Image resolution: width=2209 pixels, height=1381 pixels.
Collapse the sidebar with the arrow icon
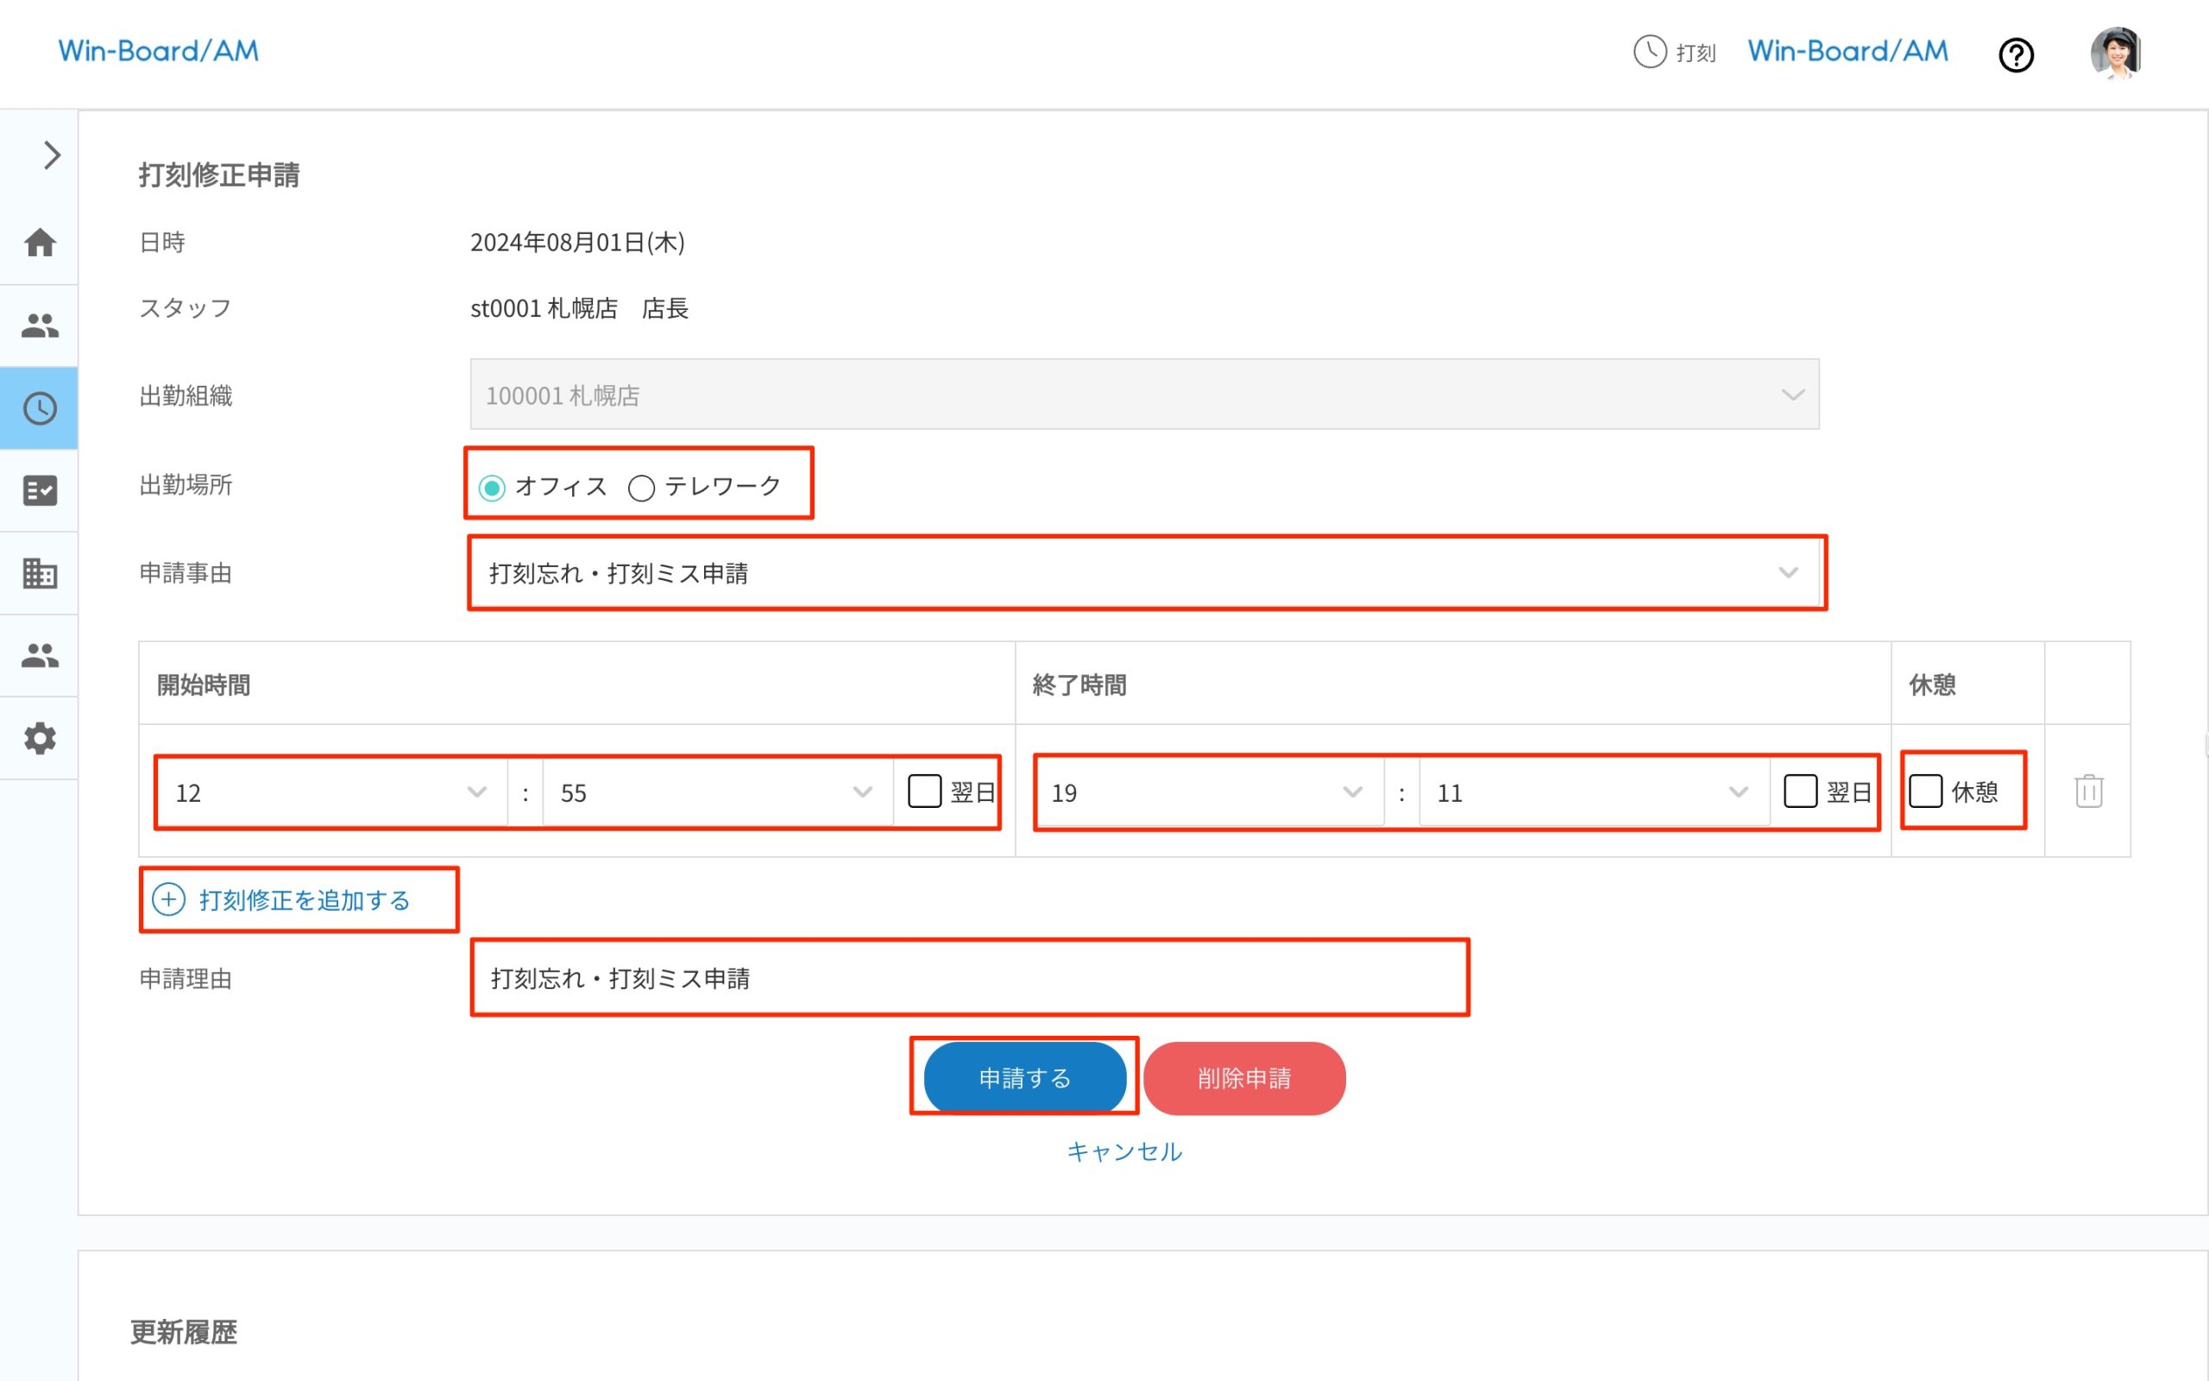(x=50, y=155)
